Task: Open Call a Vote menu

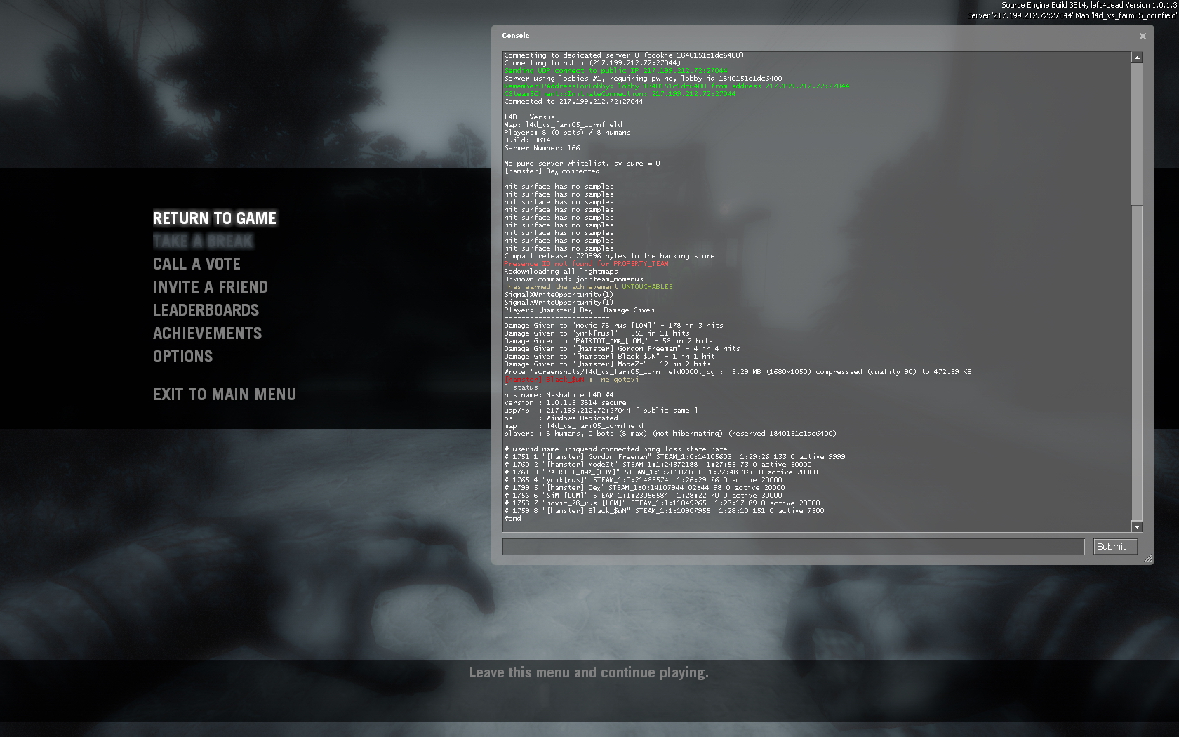Action: click(196, 264)
